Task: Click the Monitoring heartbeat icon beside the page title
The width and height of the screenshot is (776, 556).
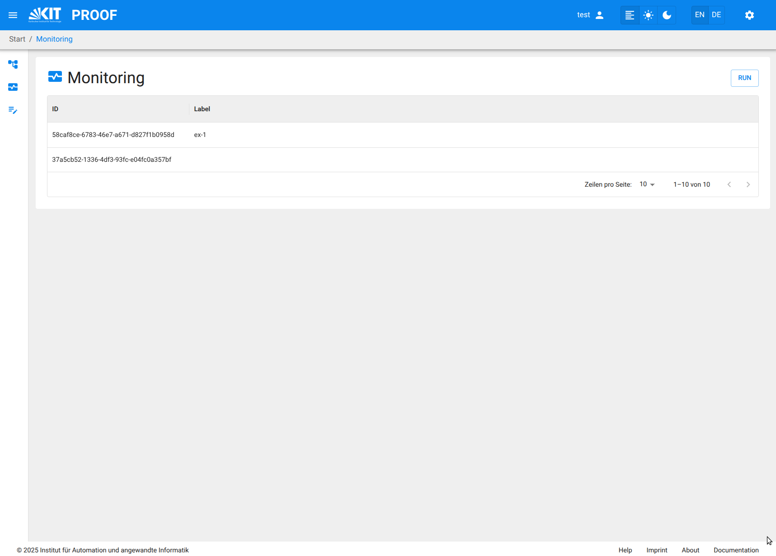Action: (x=55, y=77)
